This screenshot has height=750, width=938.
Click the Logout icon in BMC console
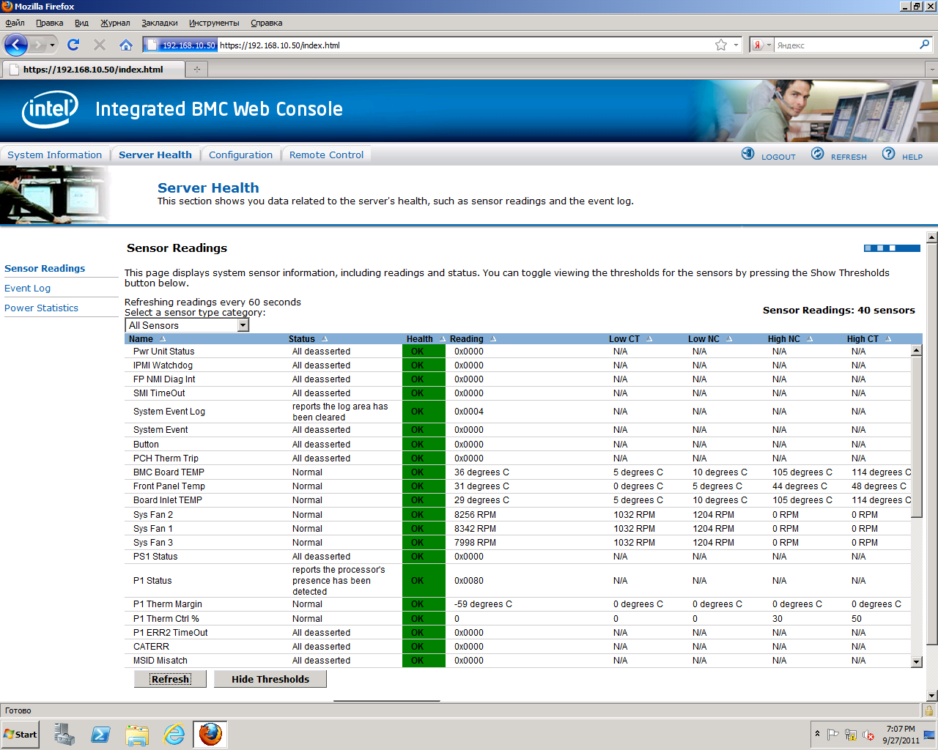748,154
